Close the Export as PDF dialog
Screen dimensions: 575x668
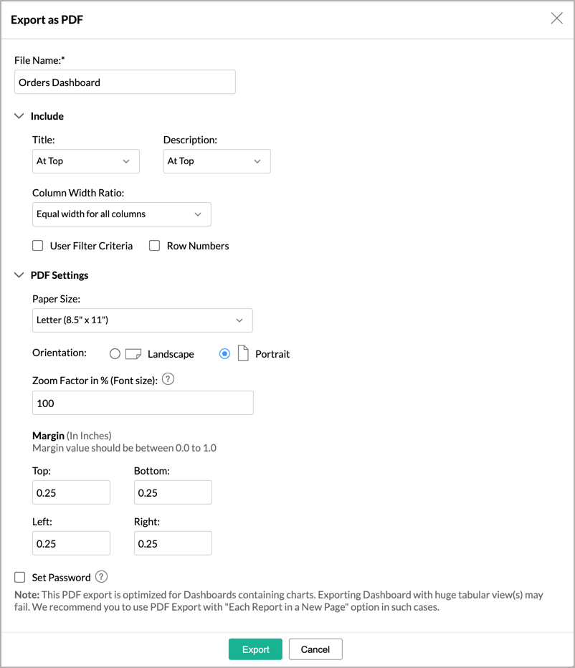tap(556, 18)
